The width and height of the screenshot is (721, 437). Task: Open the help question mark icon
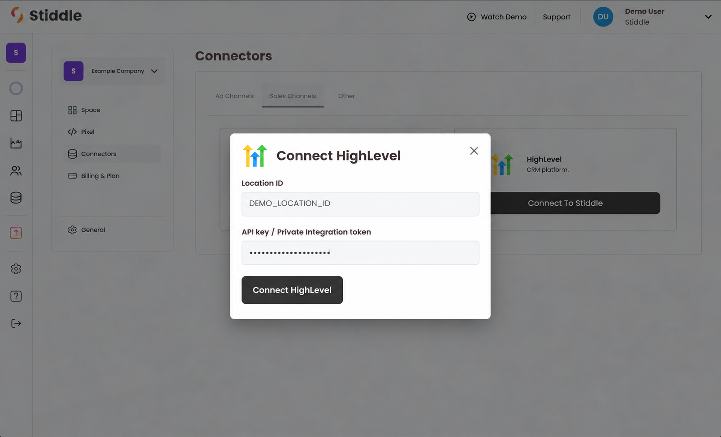pos(16,296)
